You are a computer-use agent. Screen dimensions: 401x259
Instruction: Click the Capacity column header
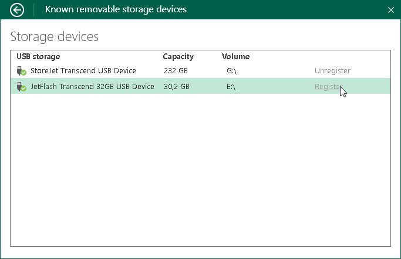[x=178, y=57]
